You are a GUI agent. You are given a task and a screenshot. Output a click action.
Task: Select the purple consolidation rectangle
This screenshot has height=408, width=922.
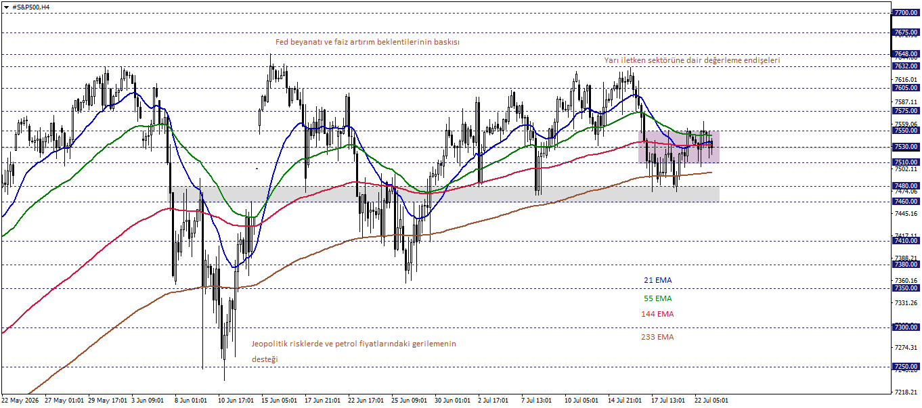(678, 147)
